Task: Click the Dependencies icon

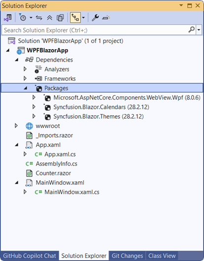Action: coord(29,60)
